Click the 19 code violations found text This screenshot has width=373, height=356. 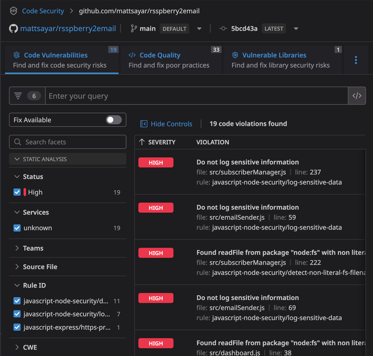[248, 124]
